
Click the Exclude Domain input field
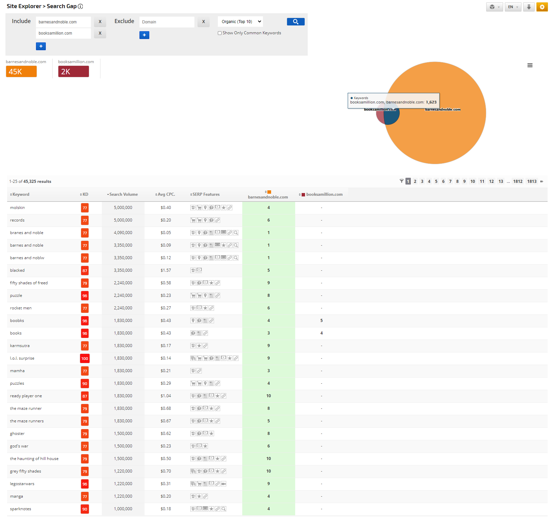pos(167,22)
